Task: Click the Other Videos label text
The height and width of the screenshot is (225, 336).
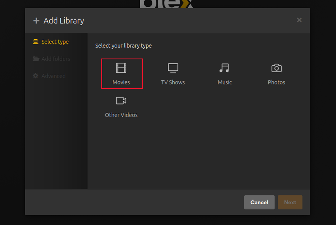Action: [x=121, y=115]
